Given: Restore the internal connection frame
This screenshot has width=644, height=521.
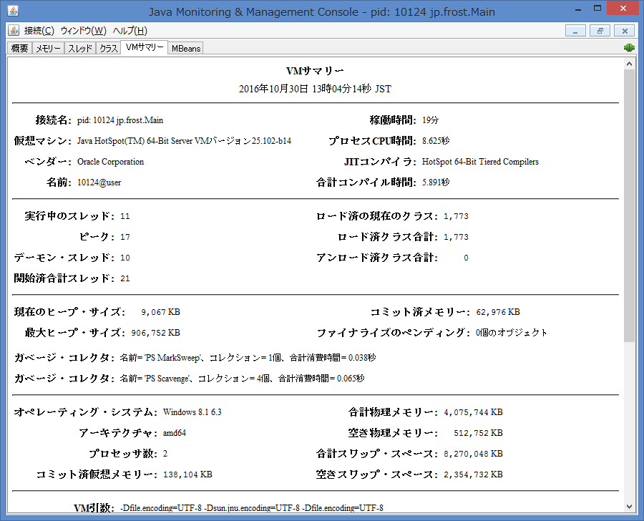Looking at the screenshot, I should coord(599,31).
